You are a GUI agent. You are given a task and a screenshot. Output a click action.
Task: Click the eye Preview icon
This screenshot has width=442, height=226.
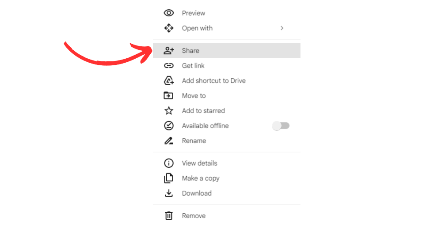click(168, 13)
